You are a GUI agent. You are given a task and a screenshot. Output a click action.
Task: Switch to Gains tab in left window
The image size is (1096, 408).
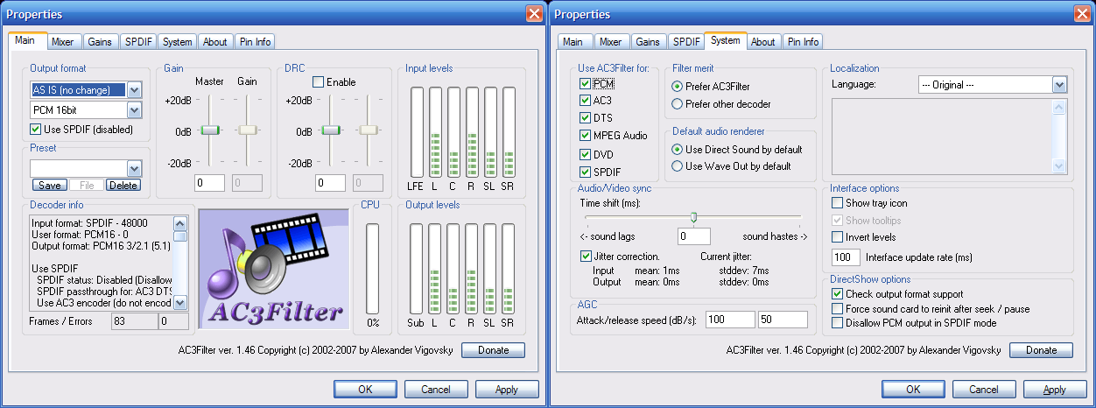(100, 42)
